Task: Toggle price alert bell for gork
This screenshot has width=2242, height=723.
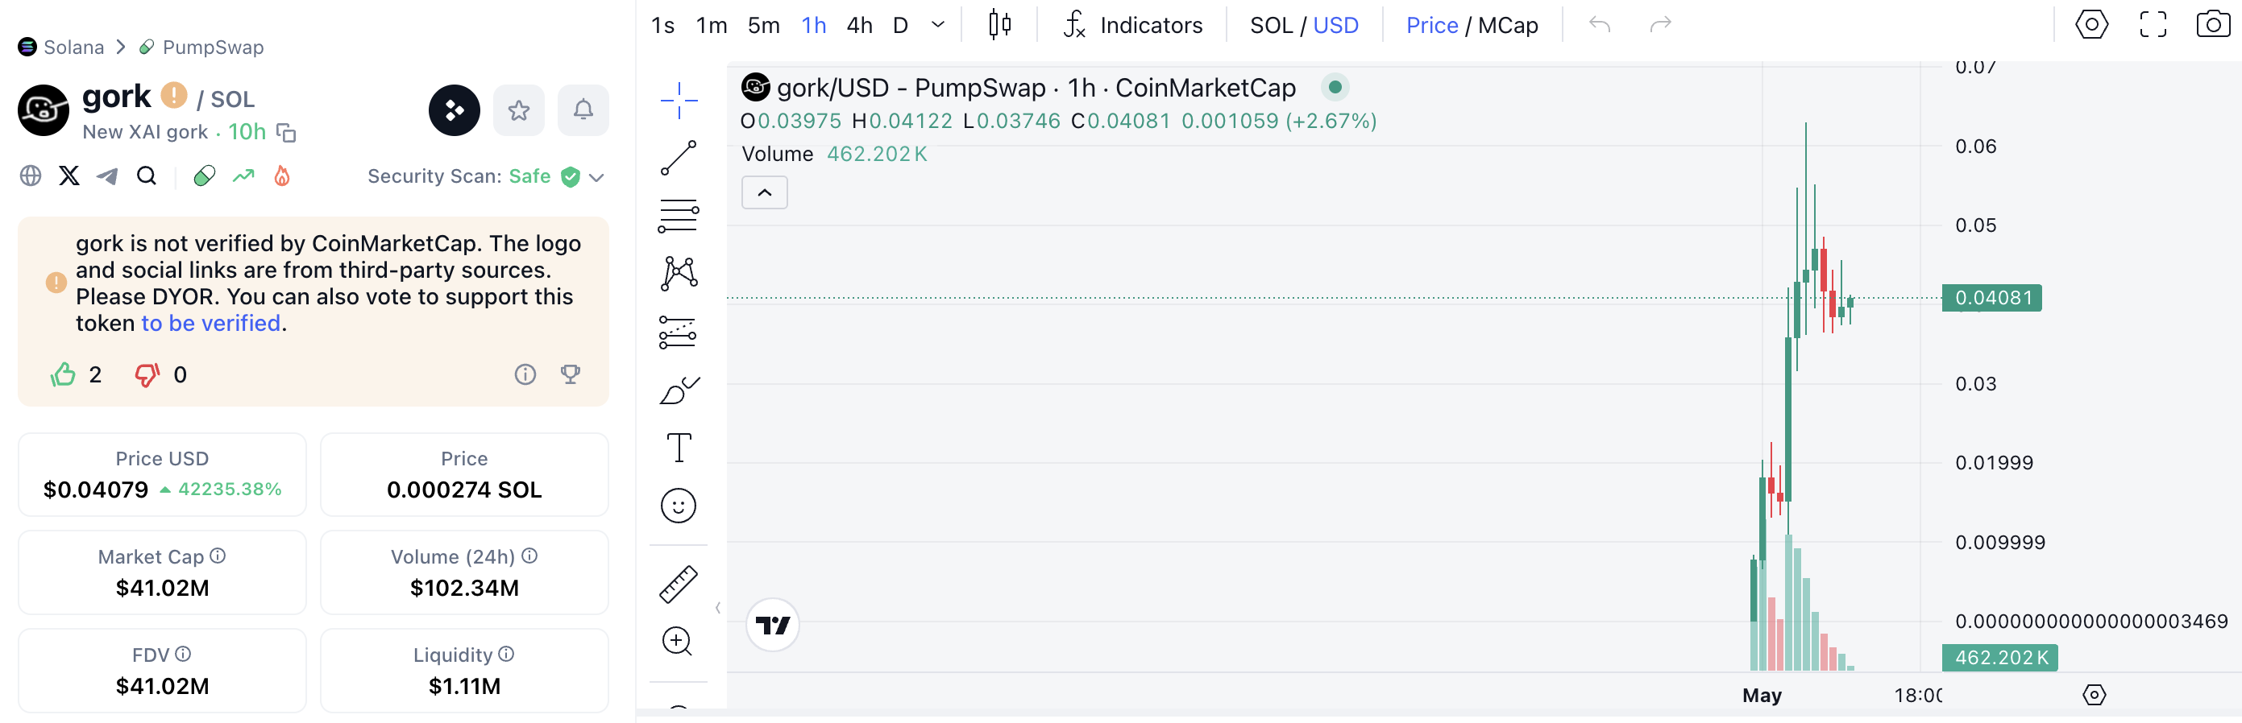Action: pos(583,110)
